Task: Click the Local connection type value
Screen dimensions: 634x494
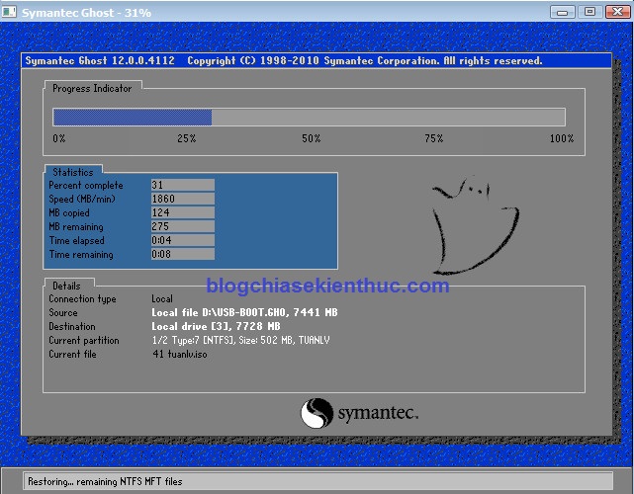Action: coord(162,299)
